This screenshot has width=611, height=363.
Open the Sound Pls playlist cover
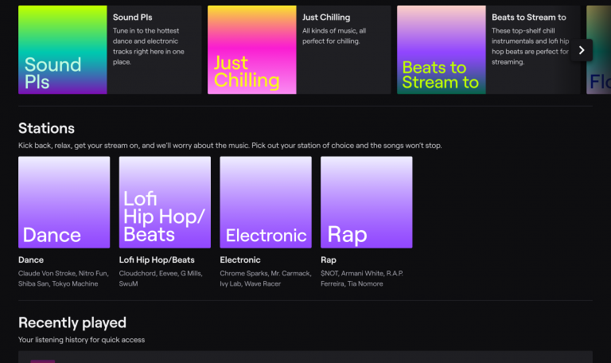click(63, 49)
